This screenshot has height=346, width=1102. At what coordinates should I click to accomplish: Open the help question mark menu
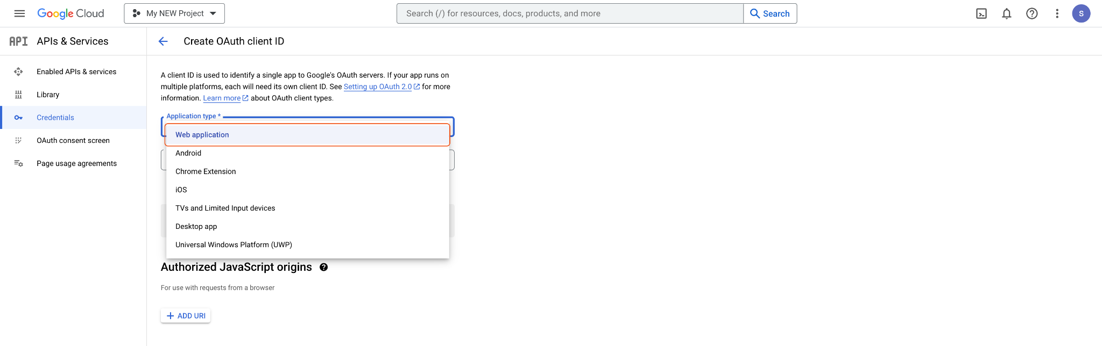pyautogui.click(x=1032, y=13)
